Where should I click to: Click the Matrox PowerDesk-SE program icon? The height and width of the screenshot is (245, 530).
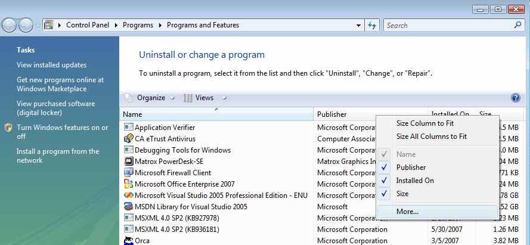point(128,162)
